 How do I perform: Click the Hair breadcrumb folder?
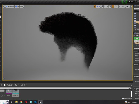[16, 85]
